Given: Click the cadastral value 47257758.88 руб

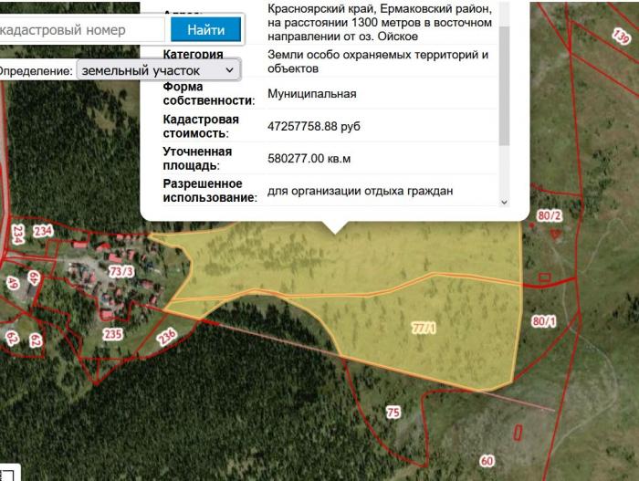Looking at the screenshot, I should pos(313,126).
